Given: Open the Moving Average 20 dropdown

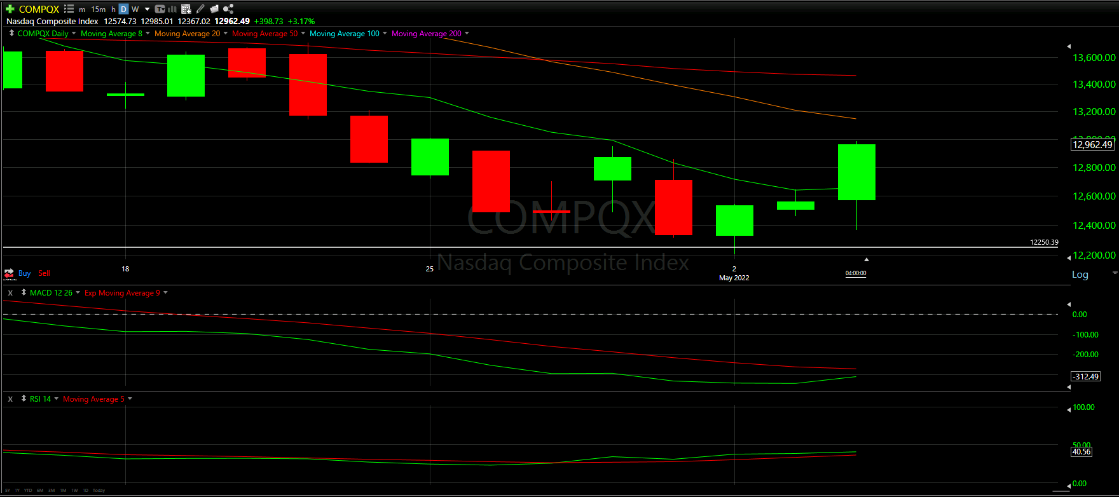Looking at the screenshot, I should [225, 33].
